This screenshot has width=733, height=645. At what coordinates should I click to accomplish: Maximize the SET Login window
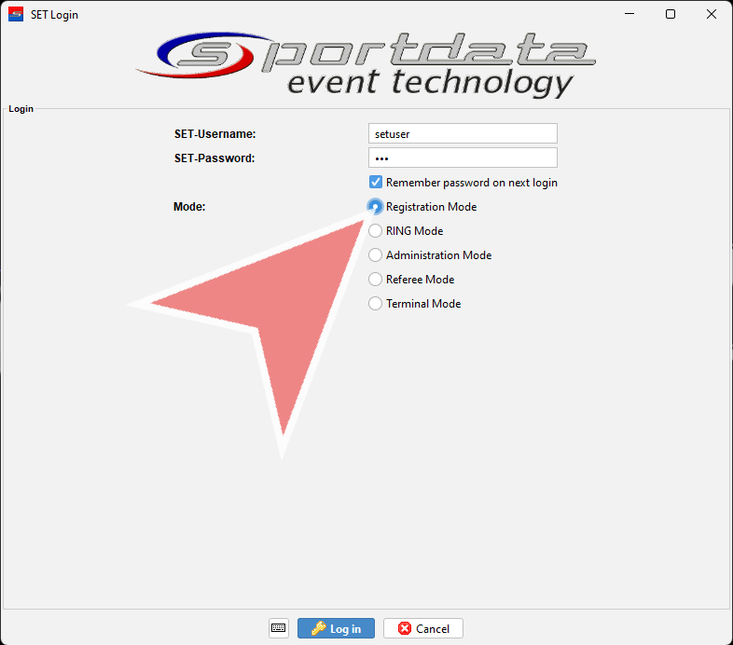pos(670,15)
